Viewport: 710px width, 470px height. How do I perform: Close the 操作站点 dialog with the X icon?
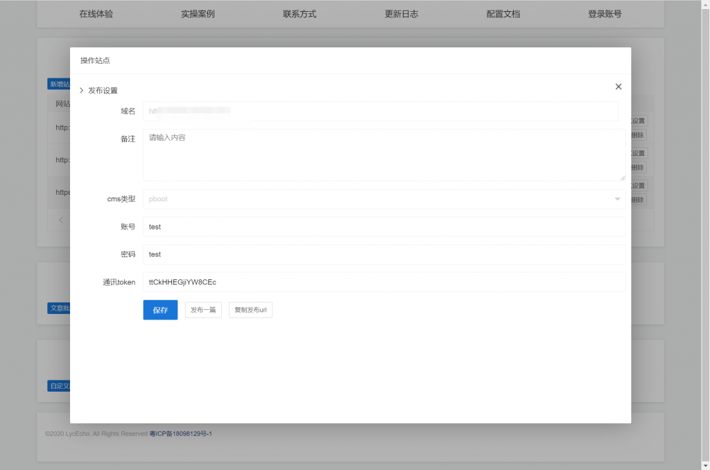(618, 87)
